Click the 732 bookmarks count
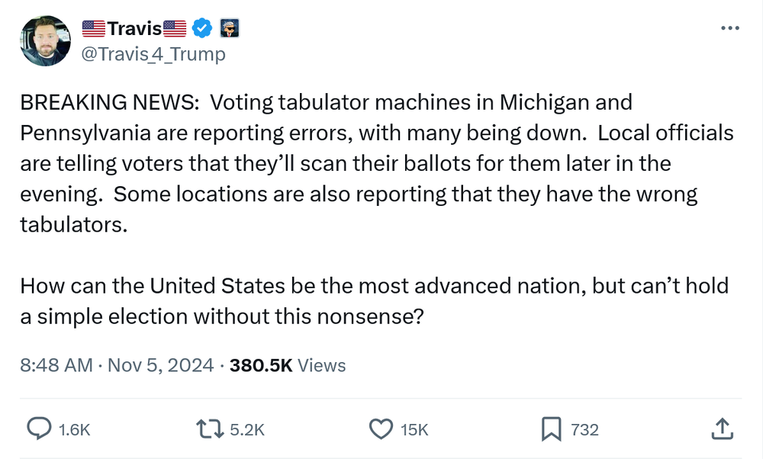763x459 pixels. pos(584,430)
